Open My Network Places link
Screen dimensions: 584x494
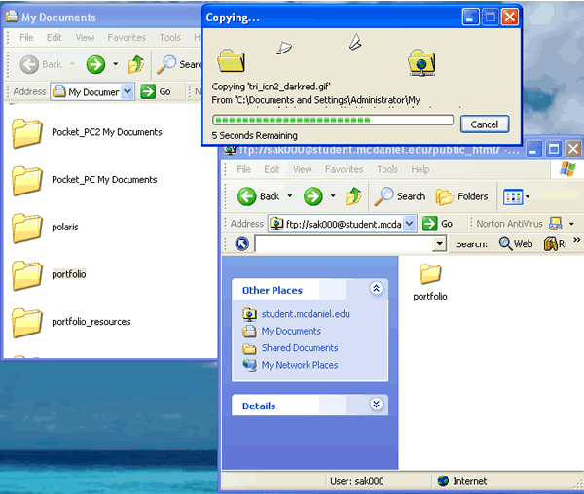[299, 365]
